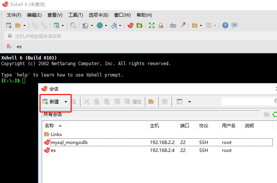Click the up-folder icon beside 所有会话 path

coord(267,115)
